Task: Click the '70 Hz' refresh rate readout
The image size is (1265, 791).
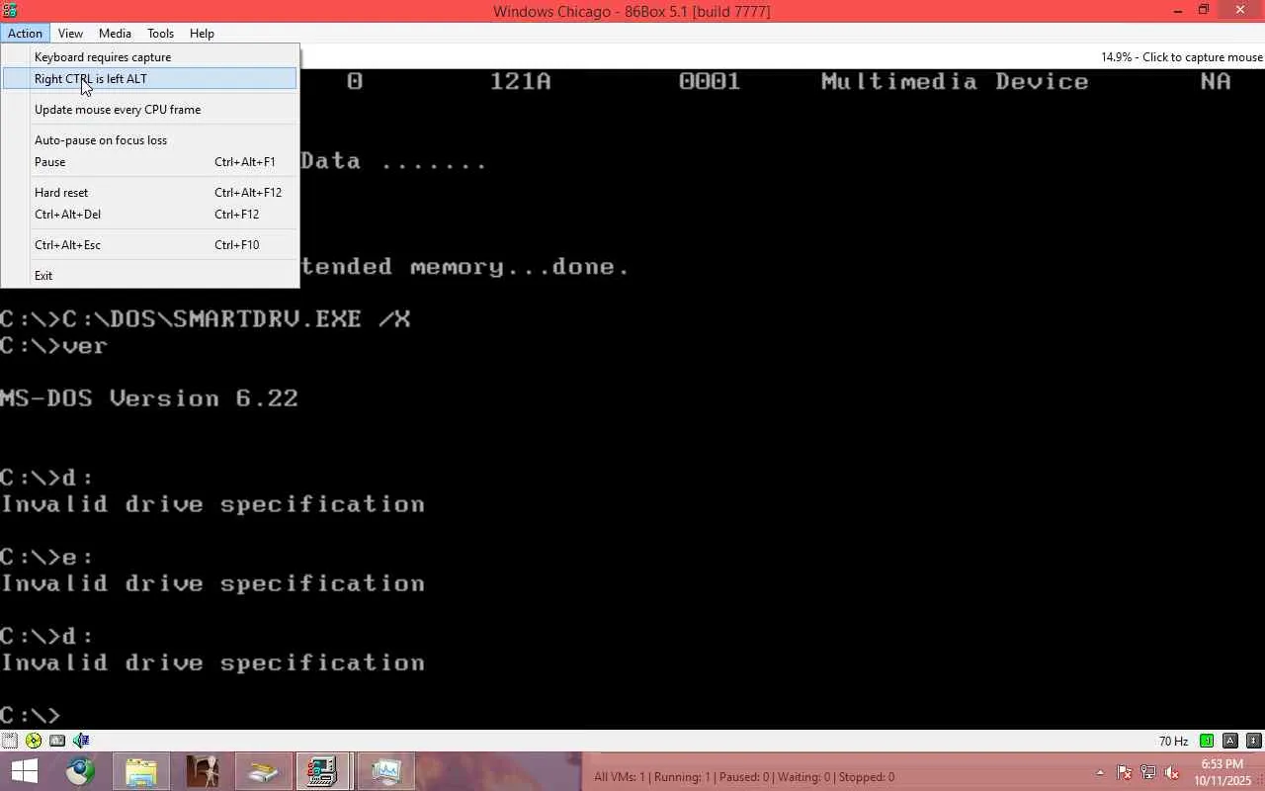Action: click(1174, 742)
